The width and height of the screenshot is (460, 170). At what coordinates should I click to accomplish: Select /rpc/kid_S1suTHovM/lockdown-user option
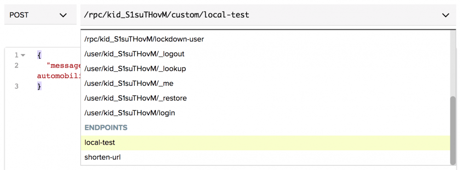[265, 39]
